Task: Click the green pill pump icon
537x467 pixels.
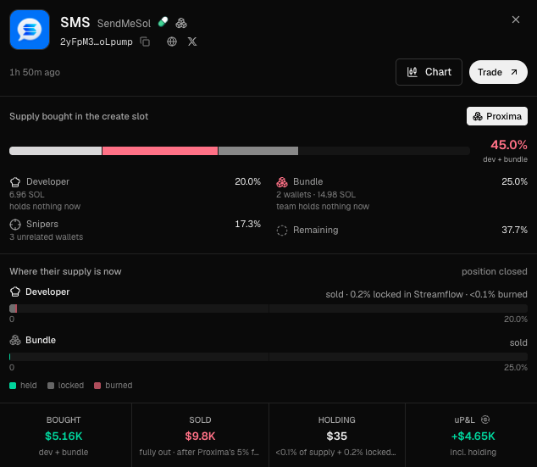Action: point(163,22)
